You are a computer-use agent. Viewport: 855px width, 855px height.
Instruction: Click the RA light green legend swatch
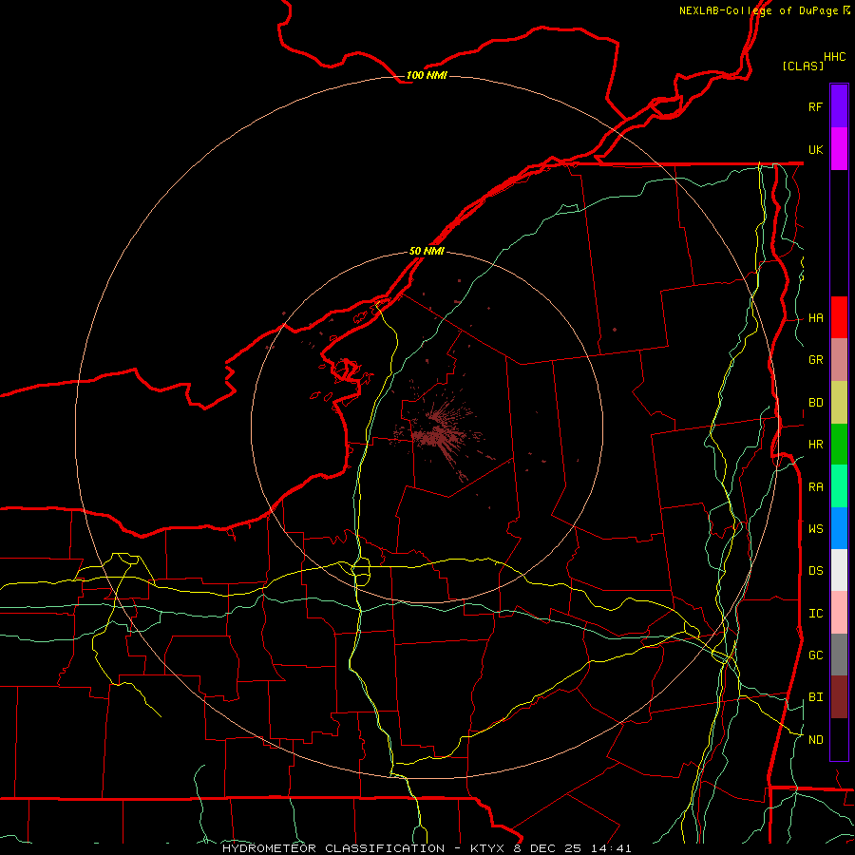pos(839,486)
